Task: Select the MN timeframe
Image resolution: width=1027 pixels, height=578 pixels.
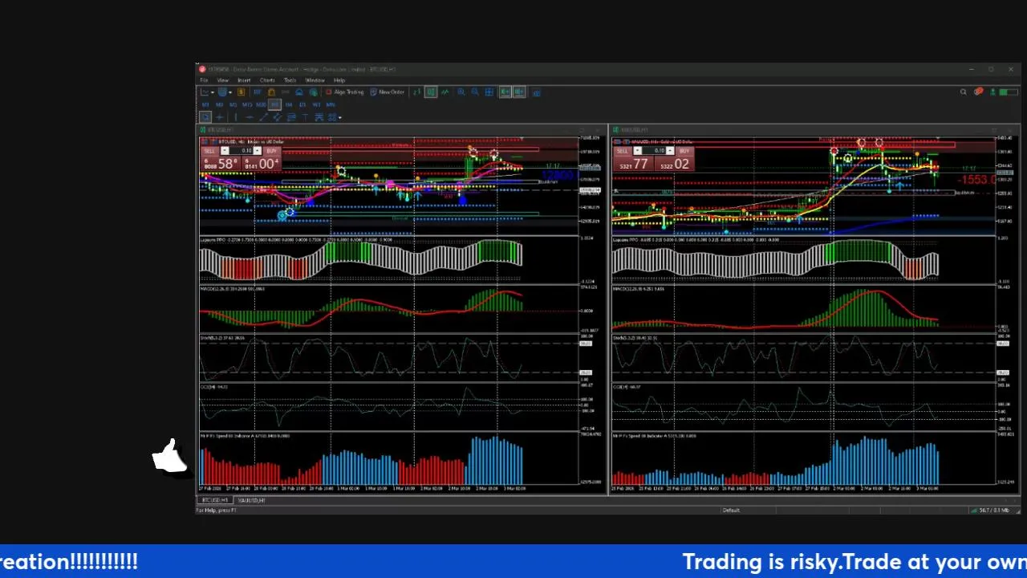Action: (330, 104)
